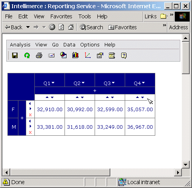The height and width of the screenshot is (188, 192).
Task: Click the F row right arrow
Action: (31, 109)
